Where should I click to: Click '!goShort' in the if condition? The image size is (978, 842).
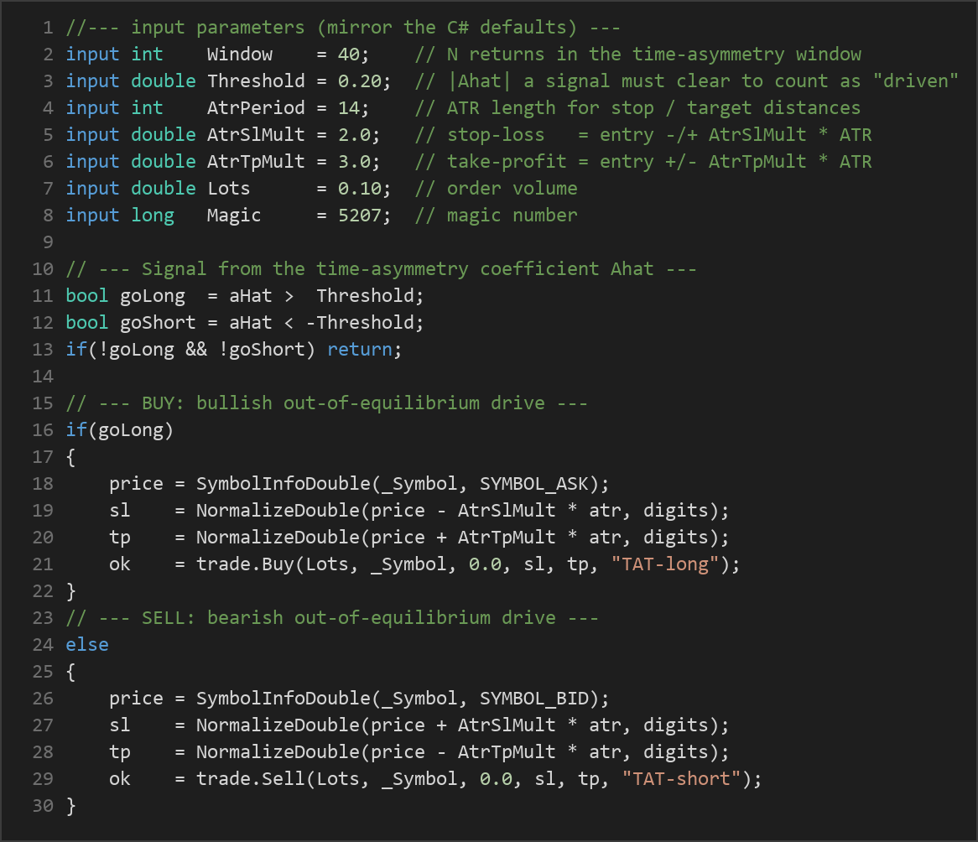click(262, 349)
